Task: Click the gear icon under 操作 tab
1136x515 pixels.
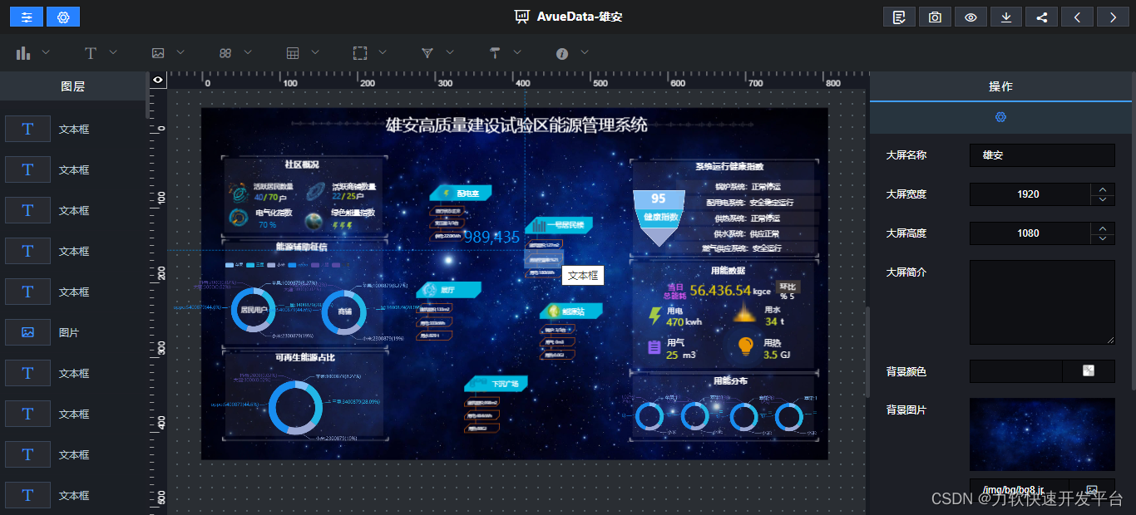Action: click(x=1000, y=117)
